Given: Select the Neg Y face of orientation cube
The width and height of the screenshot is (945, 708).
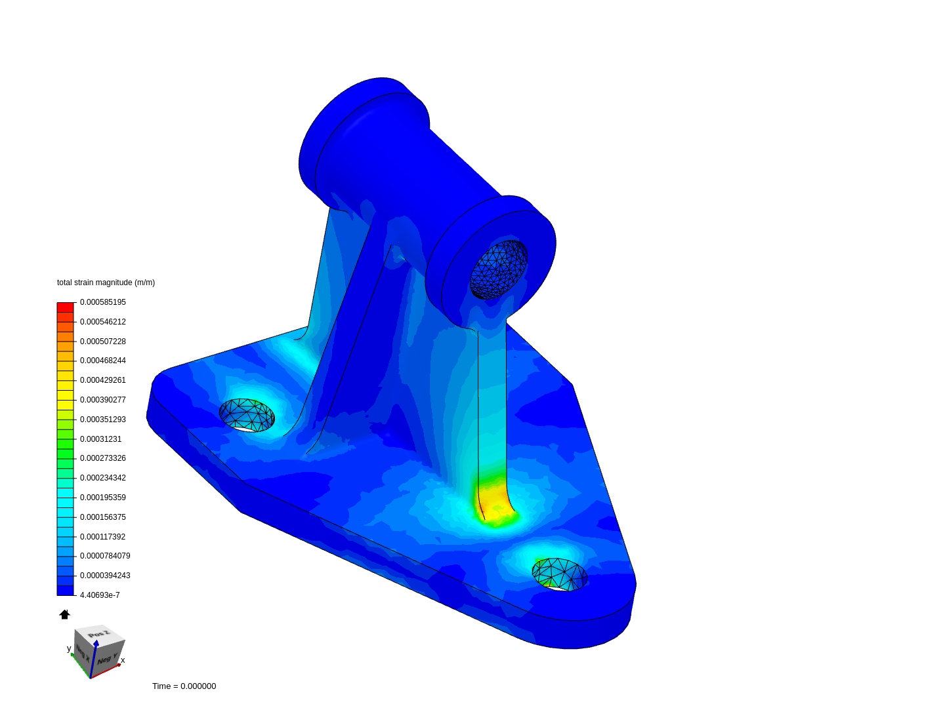Looking at the screenshot, I should click(107, 658).
